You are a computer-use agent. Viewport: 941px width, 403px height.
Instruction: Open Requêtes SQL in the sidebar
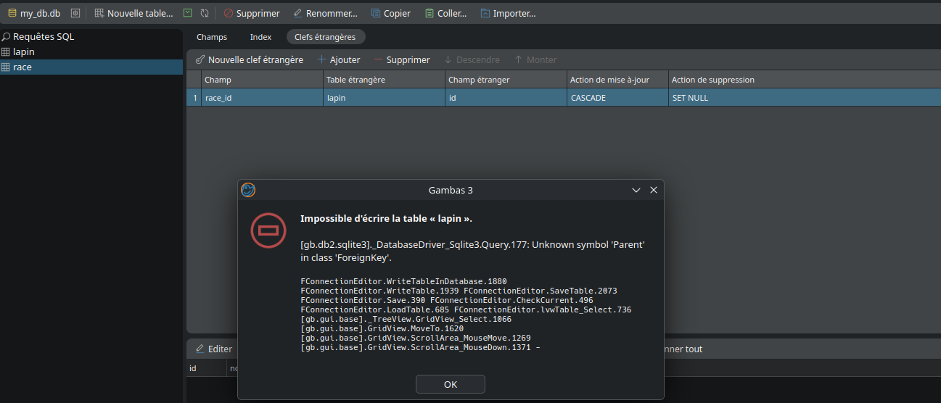point(43,36)
